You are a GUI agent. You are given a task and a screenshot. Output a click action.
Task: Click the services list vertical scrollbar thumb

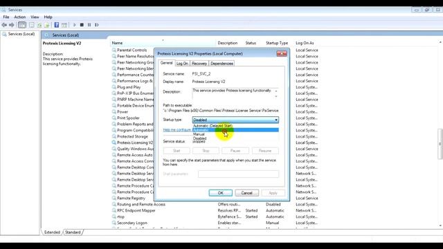point(440,144)
